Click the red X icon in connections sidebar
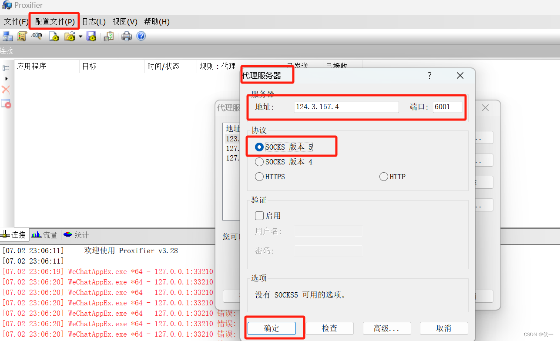 [x=6, y=90]
